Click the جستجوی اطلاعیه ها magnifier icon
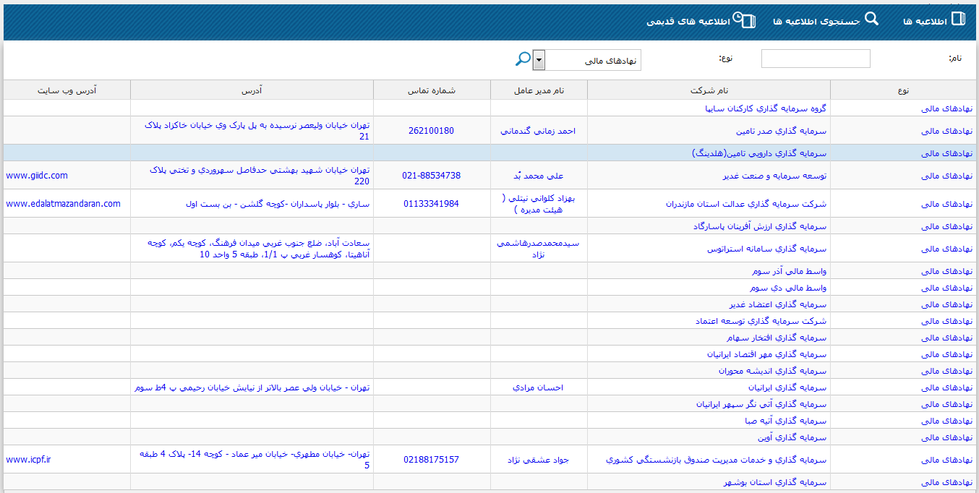This screenshot has height=493, width=979. (871, 20)
